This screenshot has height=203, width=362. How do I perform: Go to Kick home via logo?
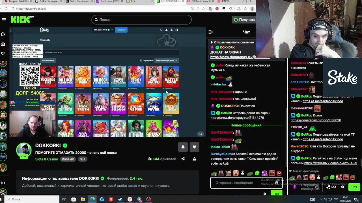22,19
